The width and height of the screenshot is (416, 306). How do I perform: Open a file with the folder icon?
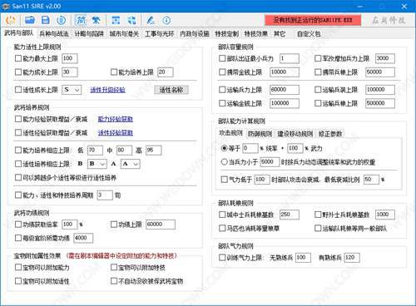click(x=29, y=20)
